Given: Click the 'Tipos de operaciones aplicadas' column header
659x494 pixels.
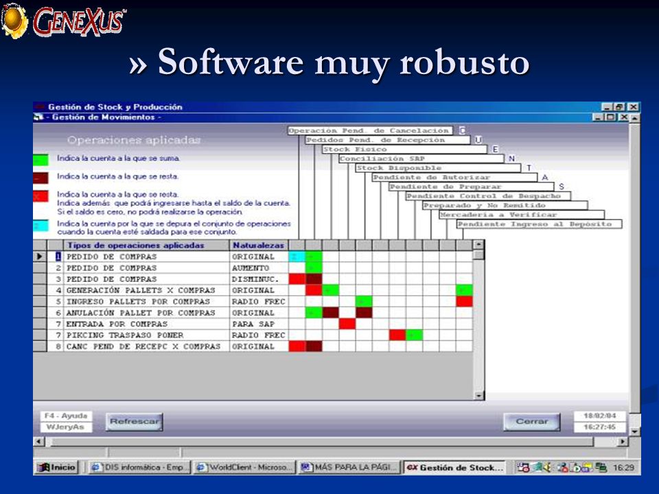Looking at the screenshot, I should (146, 245).
